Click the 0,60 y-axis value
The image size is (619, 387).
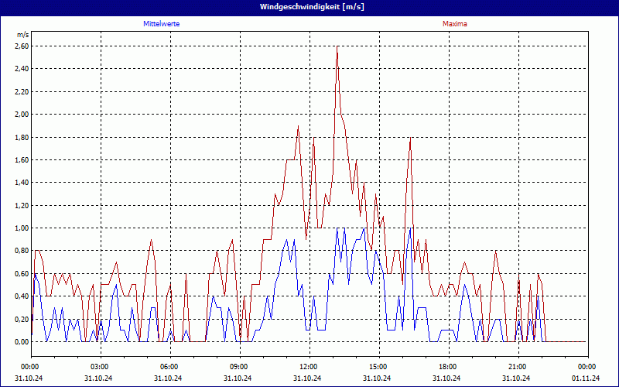[22, 274]
